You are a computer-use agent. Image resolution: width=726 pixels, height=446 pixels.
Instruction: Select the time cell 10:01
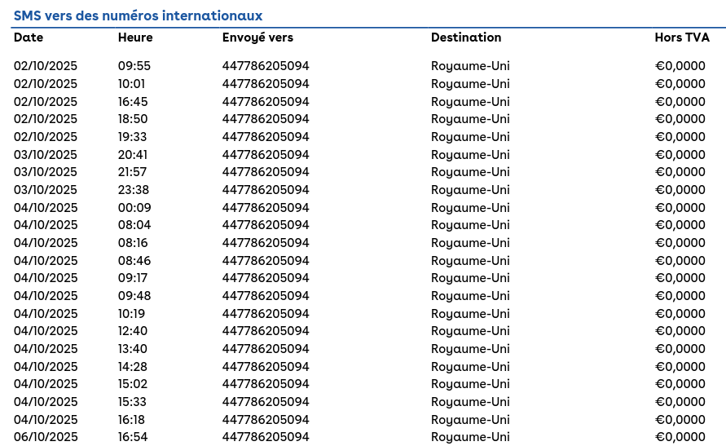click(131, 84)
